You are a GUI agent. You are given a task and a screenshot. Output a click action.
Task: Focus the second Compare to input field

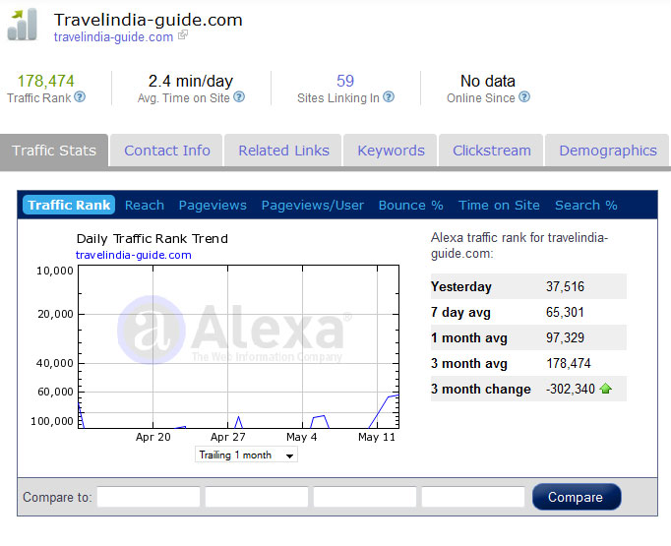(257, 497)
